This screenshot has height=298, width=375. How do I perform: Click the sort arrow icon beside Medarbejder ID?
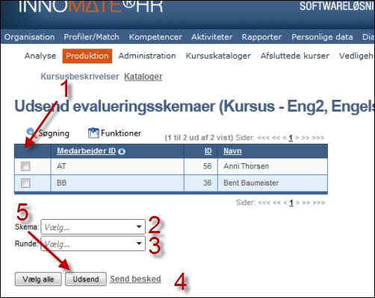point(122,151)
